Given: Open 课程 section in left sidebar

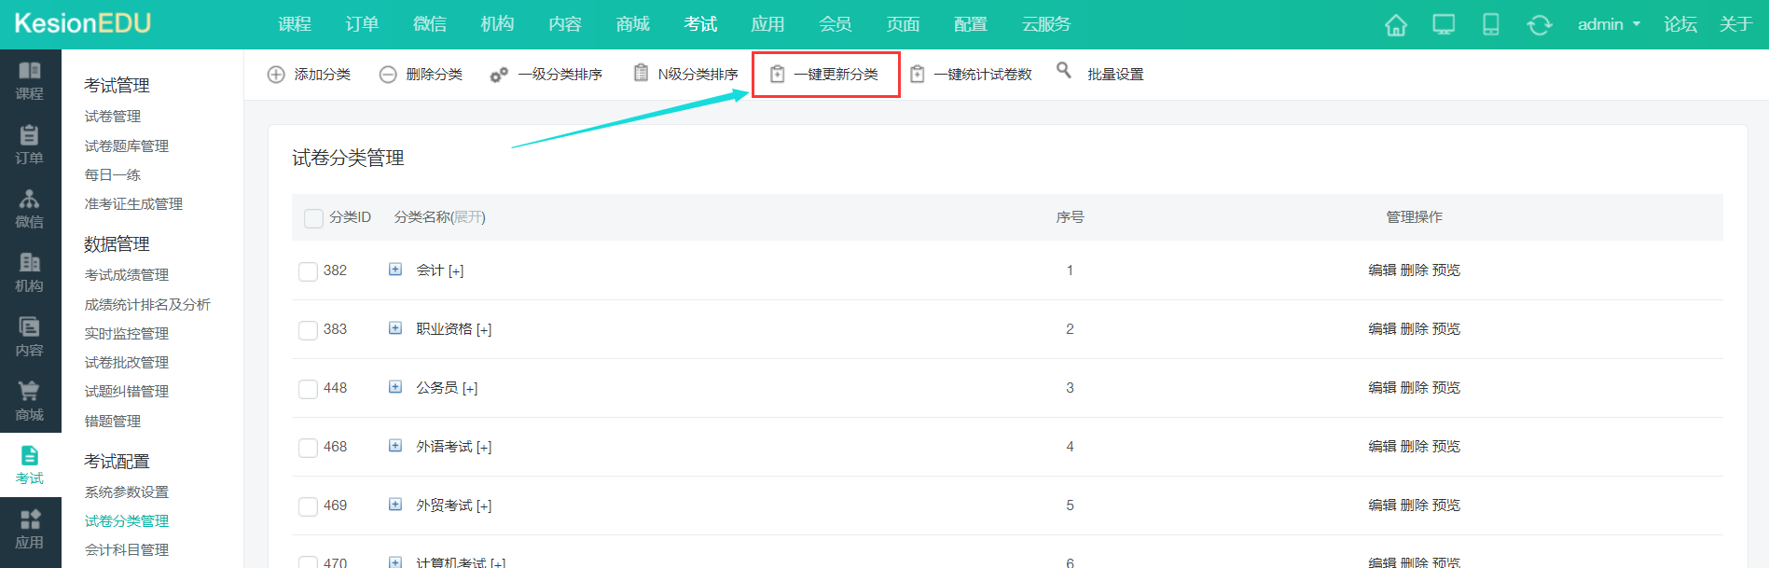Looking at the screenshot, I should pyautogui.click(x=30, y=81).
